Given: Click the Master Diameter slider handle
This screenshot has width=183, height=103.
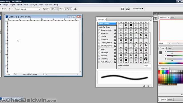Looking at the screenshot, I should pos(120,68).
